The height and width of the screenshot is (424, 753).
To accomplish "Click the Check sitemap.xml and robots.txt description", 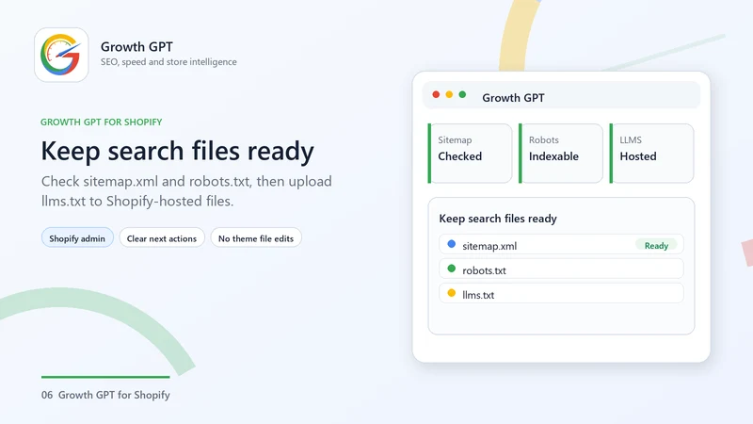I will point(186,191).
